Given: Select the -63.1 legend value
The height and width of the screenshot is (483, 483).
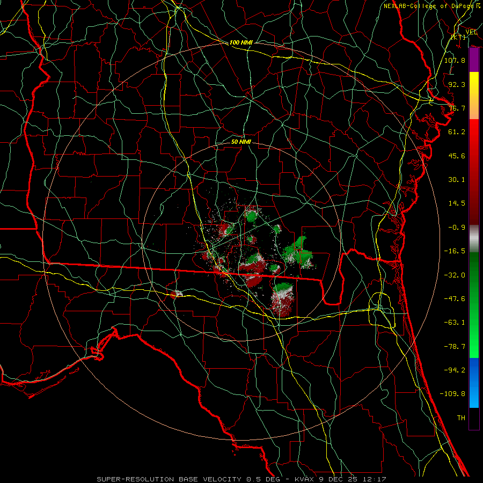Looking at the screenshot, I should [455, 323].
